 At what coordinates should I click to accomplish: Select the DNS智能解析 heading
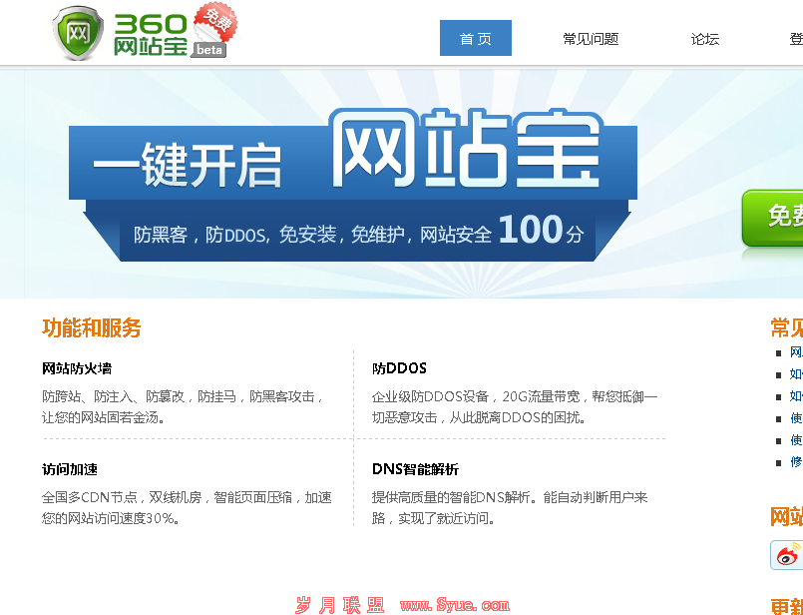[x=415, y=469]
